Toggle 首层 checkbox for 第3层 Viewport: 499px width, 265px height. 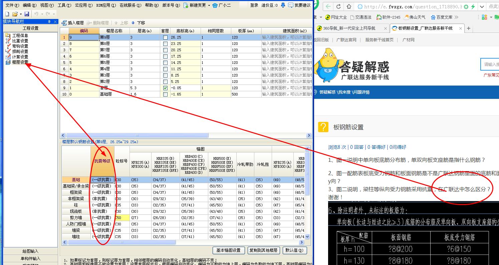pos(165,75)
